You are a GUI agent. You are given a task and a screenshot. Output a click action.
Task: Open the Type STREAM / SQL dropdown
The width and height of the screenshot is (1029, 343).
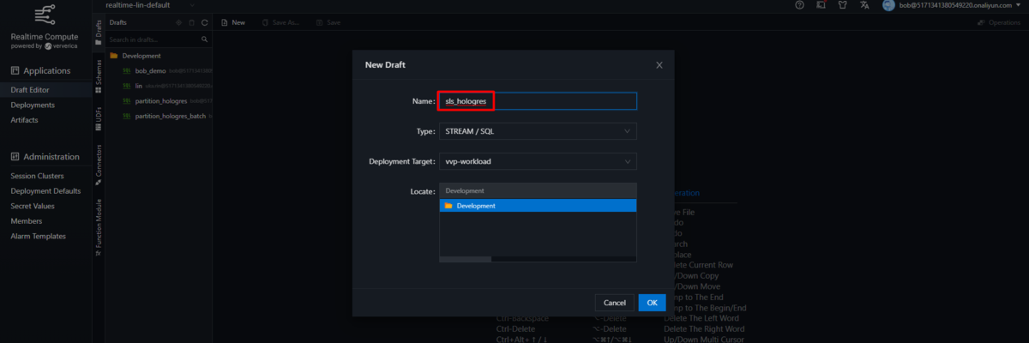click(x=538, y=131)
